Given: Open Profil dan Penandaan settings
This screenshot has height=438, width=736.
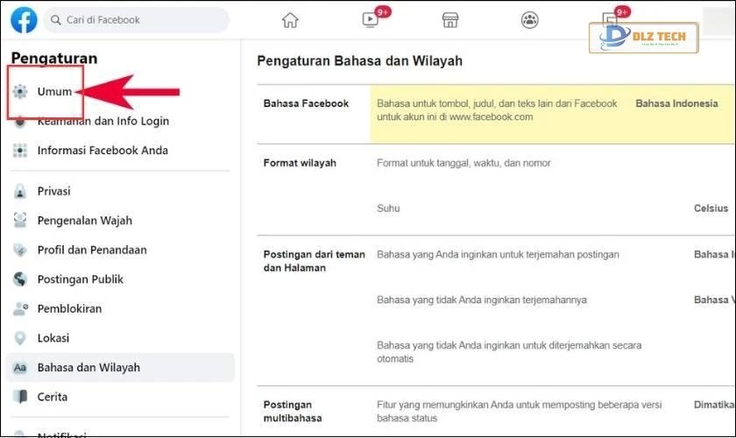Looking at the screenshot, I should point(91,250).
